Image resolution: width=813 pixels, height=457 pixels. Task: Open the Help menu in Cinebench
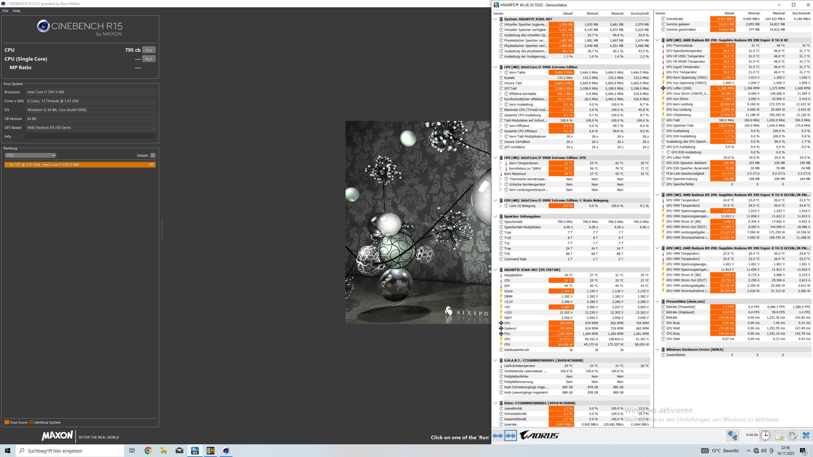click(17, 11)
